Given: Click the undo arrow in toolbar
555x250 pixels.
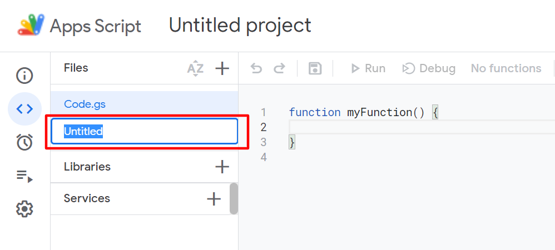Looking at the screenshot, I should [256, 68].
